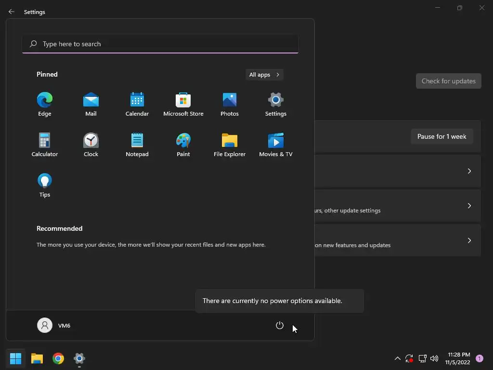Click the Power button in Start menu
Viewport: 493px width, 370px height.
pos(280,325)
